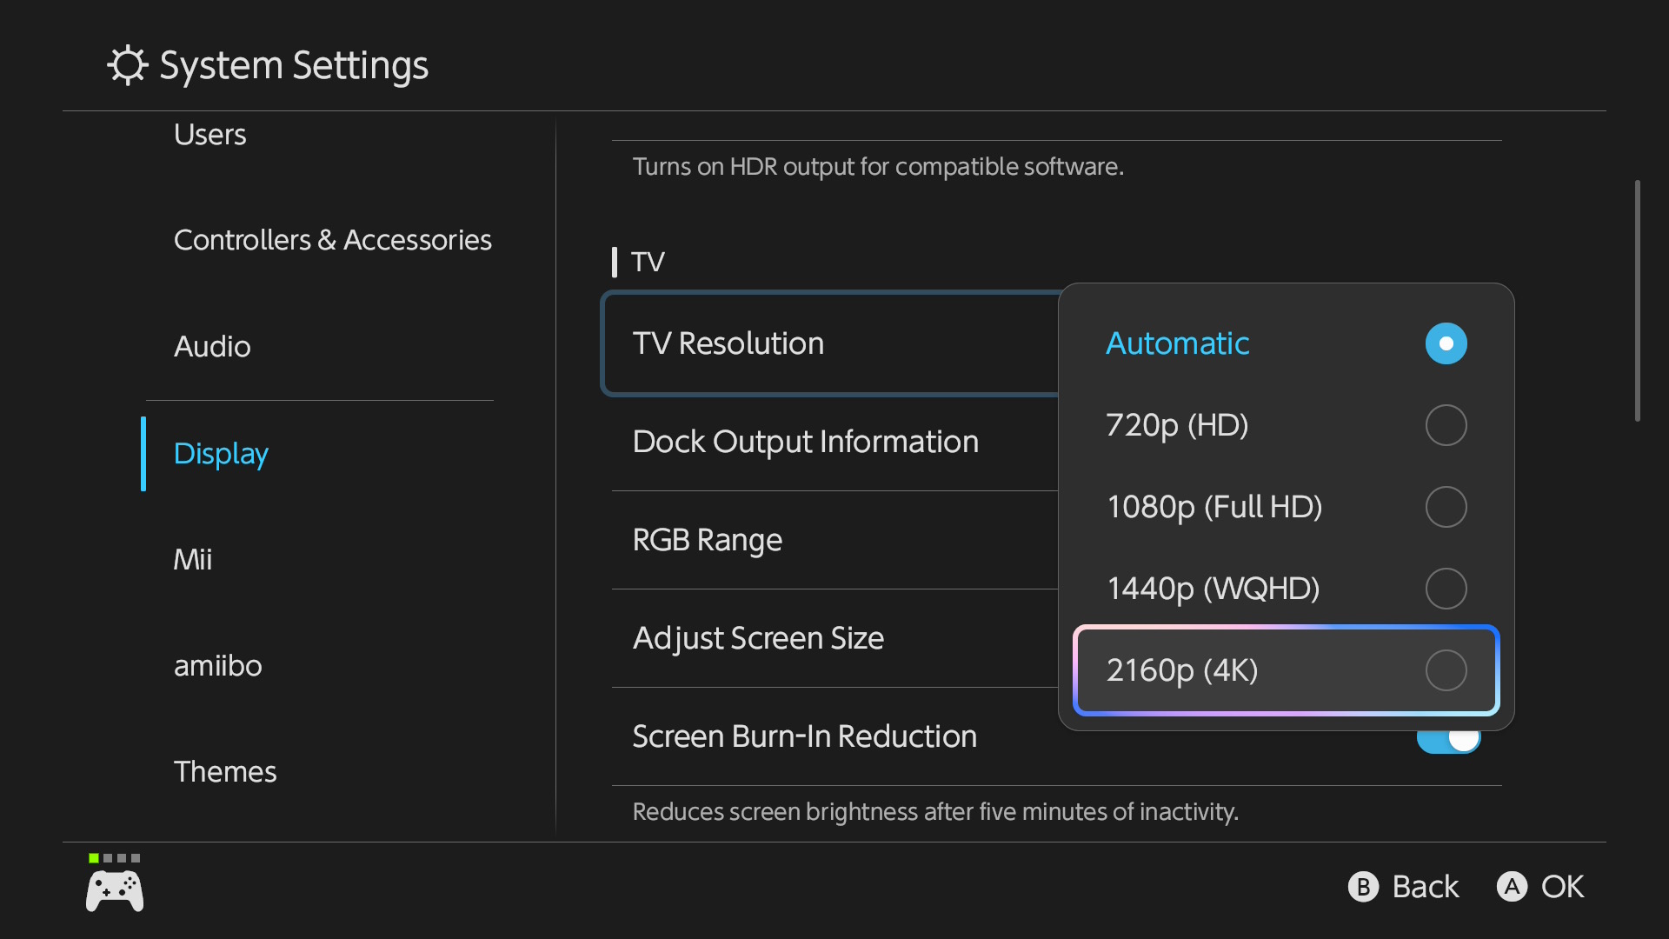Click the B button icon for Back
The width and height of the screenshot is (1669, 939).
pos(1363,887)
